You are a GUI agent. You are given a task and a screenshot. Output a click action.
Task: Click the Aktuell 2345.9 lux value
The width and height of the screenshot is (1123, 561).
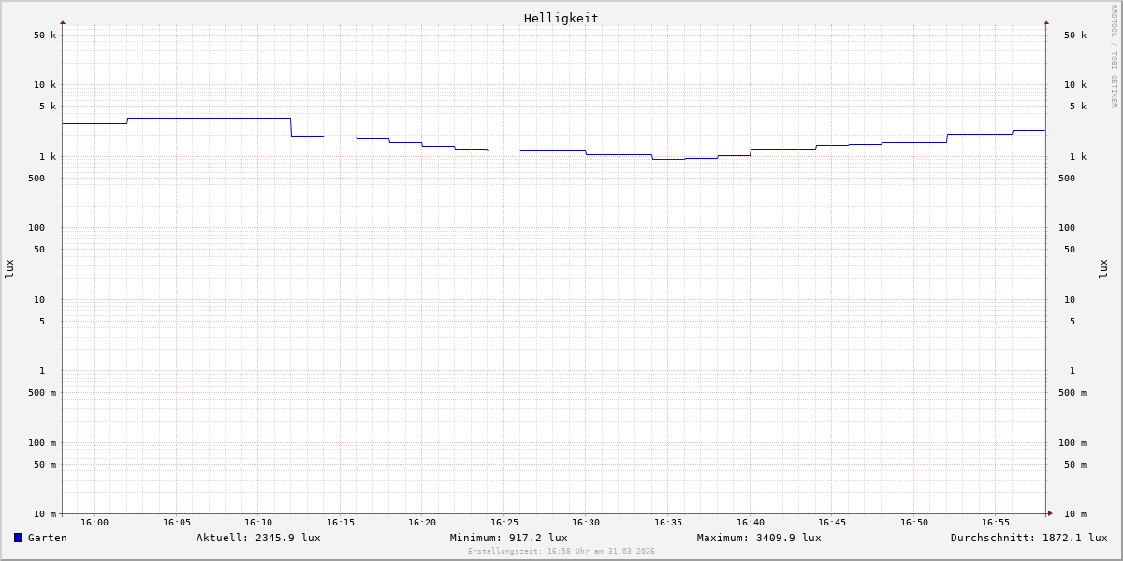point(258,538)
